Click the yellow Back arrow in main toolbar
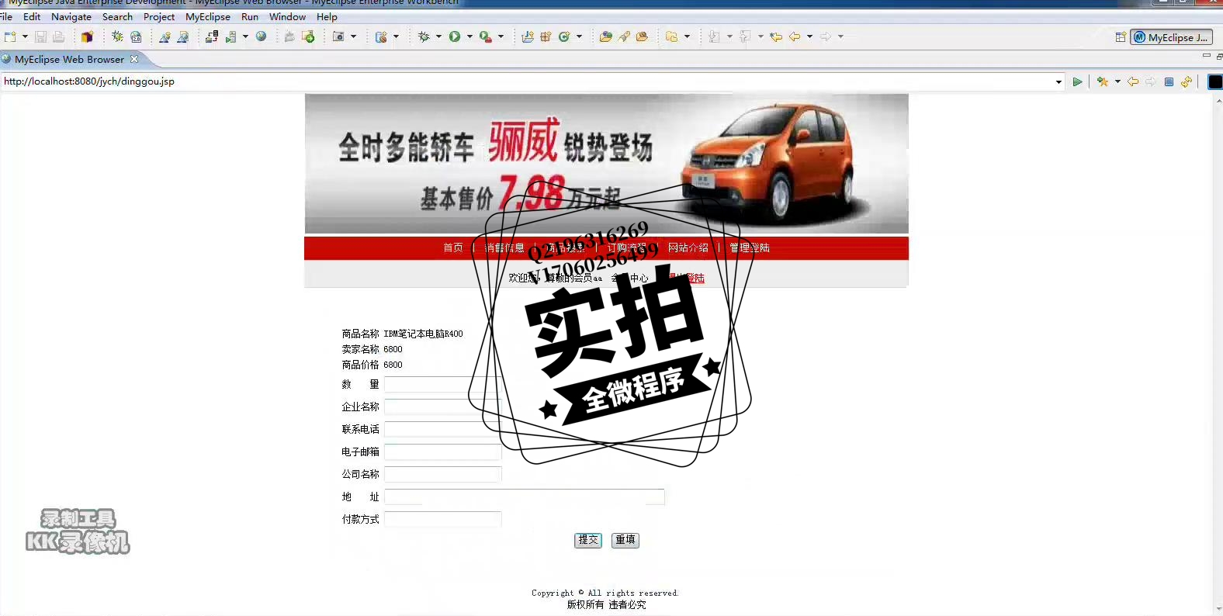Image resolution: width=1223 pixels, height=616 pixels. (795, 36)
